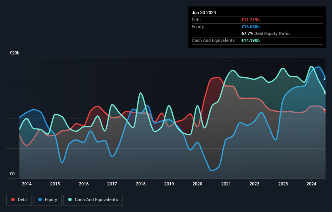Click the 2018 x-axis label

pyautogui.click(x=141, y=184)
